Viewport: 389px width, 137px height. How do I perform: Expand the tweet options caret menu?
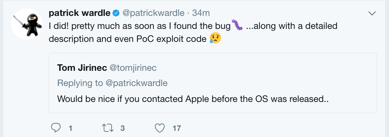pos(372,13)
